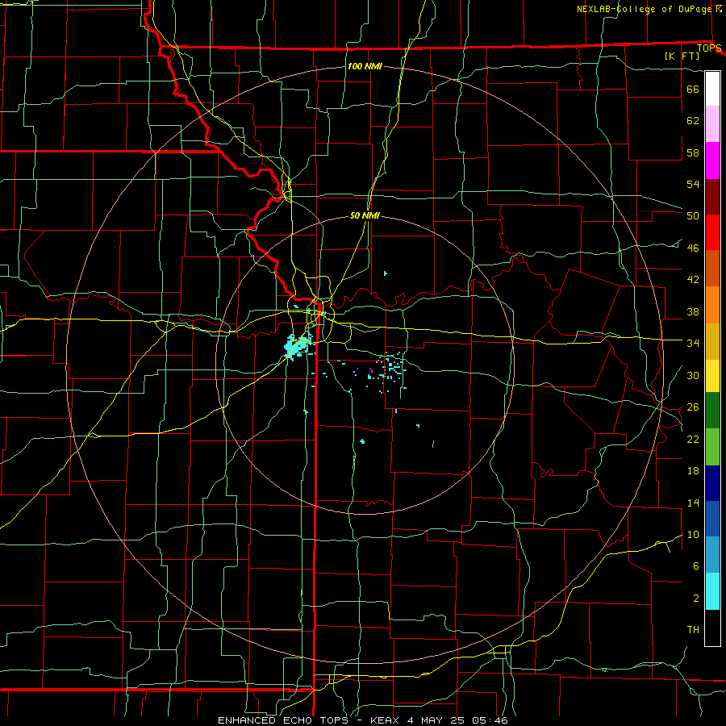Image resolution: width=726 pixels, height=726 pixels.
Task: Click the legend value 34
Action: pyautogui.click(x=693, y=344)
